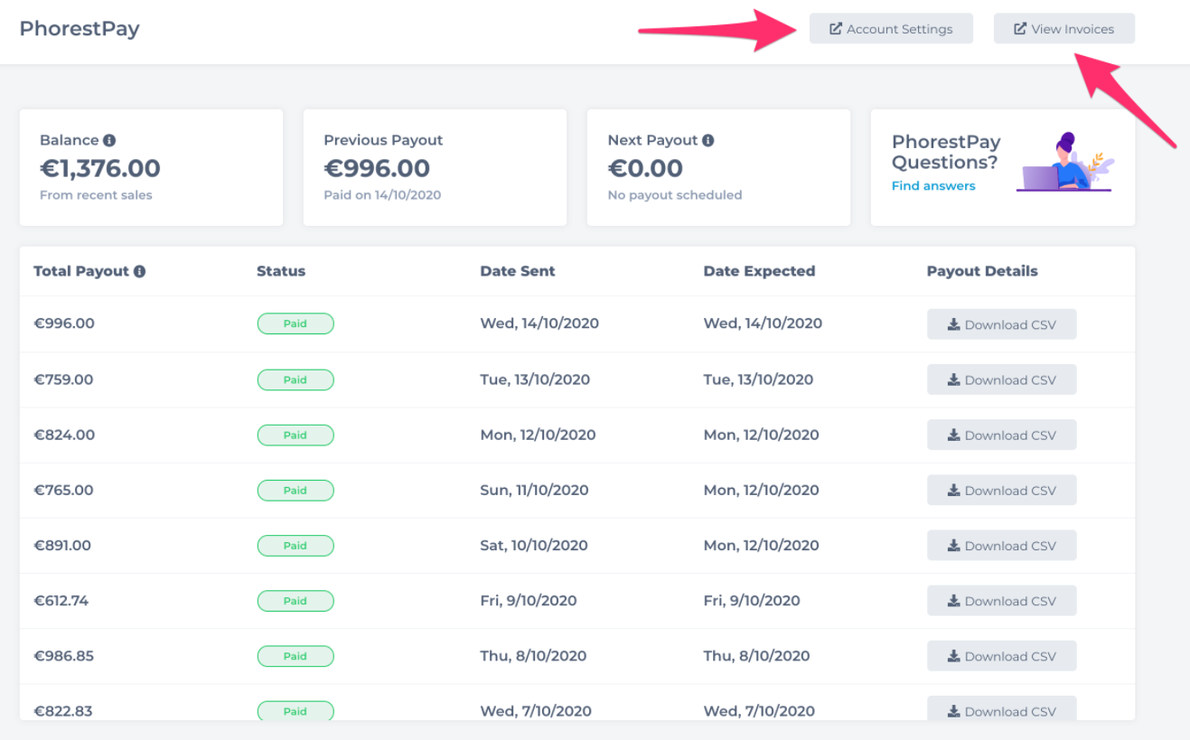Click Date Sent 'Wed, 14/10/2020'
The width and height of the screenshot is (1190, 740).
pos(539,323)
